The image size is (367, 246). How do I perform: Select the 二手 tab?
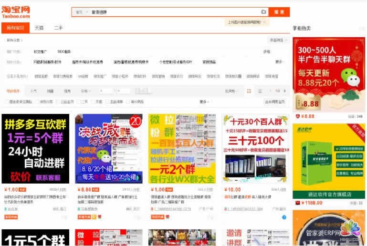(58, 28)
